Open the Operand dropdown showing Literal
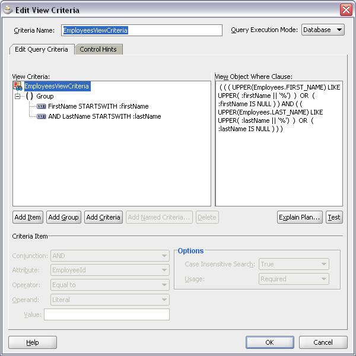The width and height of the screenshot is (356, 356). 110,300
